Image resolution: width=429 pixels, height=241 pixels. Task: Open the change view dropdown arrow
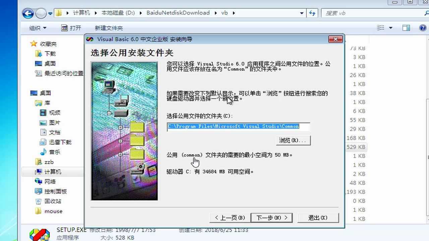[x=391, y=28]
